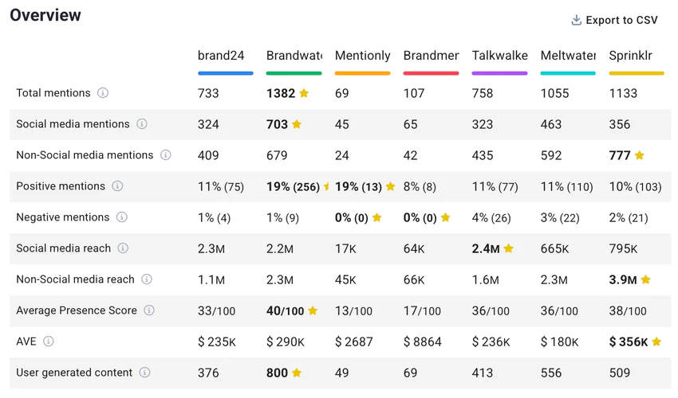Open info icon beside Non-Social media reach

147,279
